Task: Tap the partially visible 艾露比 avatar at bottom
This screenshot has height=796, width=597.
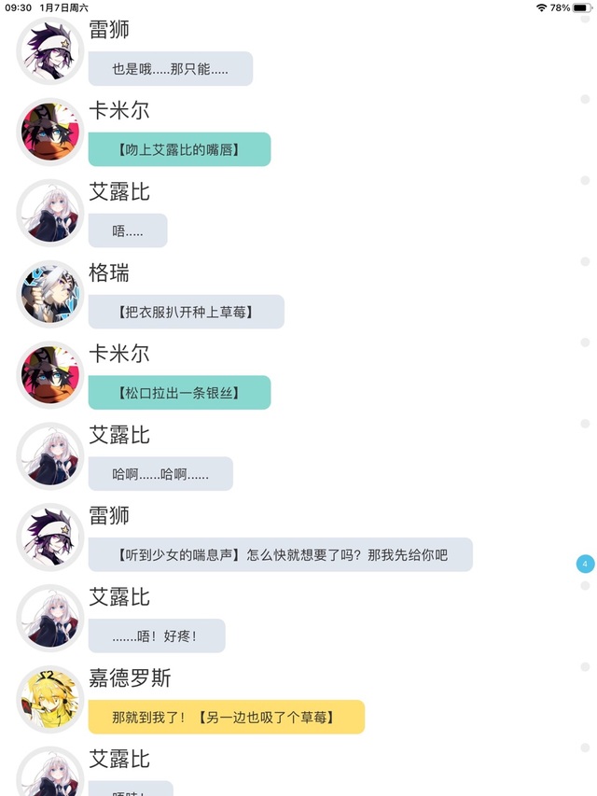Action: pos(49,771)
